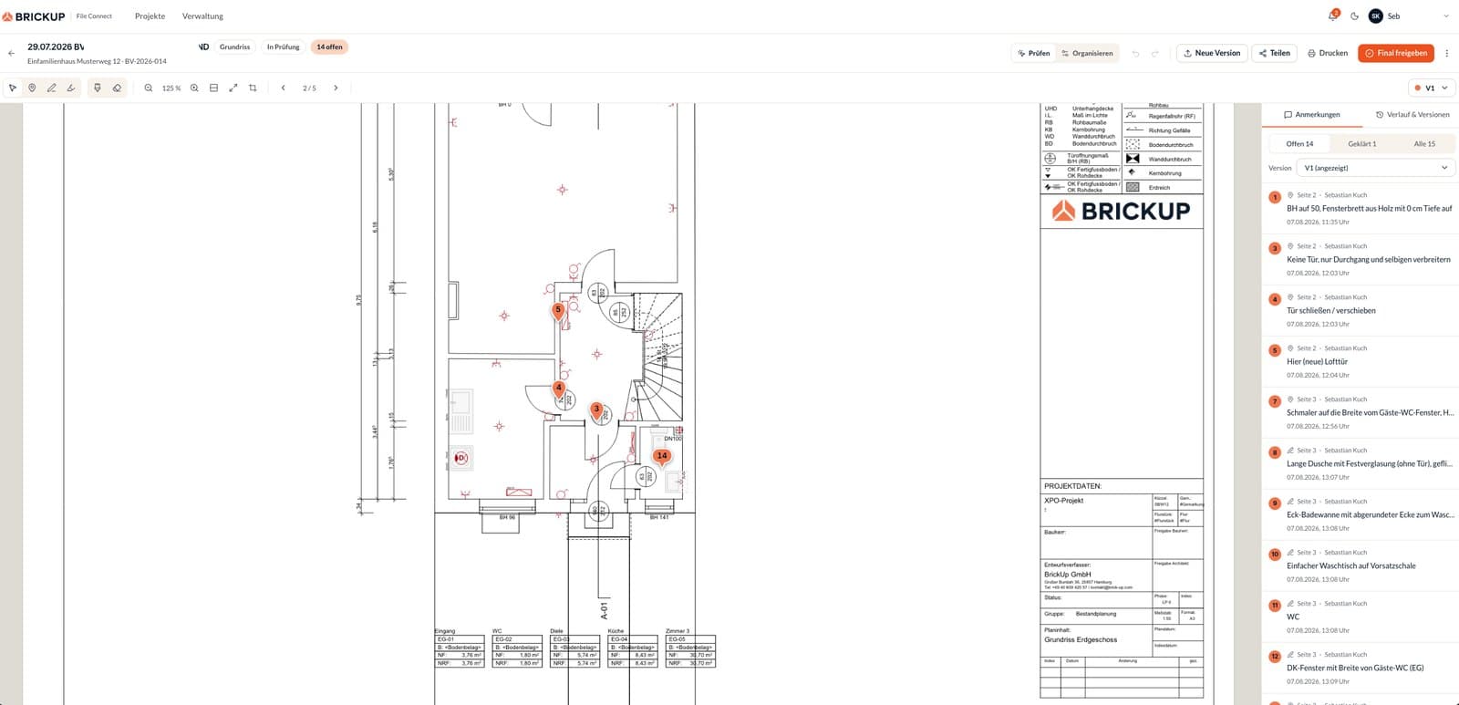Click the 'Neue Version' button
Viewport: 1459px width, 705px height.
[x=1211, y=53]
